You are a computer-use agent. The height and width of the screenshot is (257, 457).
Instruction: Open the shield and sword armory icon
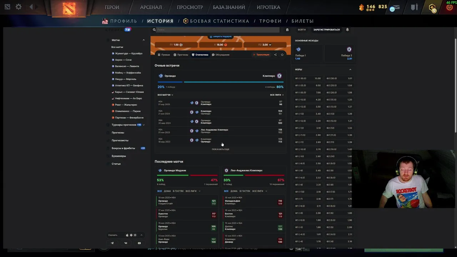coord(414,7)
